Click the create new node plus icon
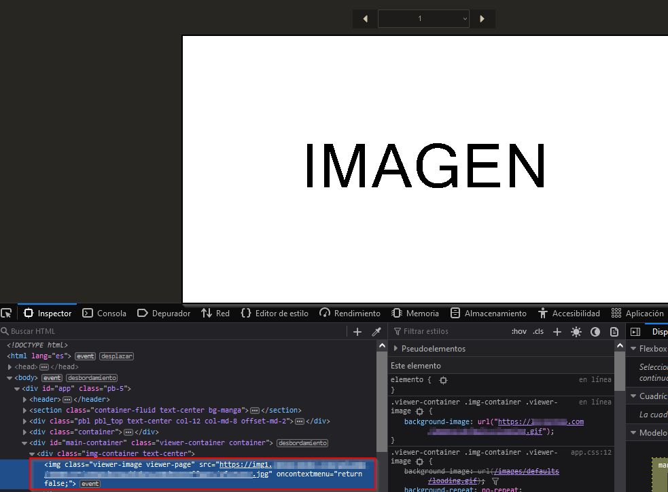Viewport: 668px width, 492px height. tap(357, 331)
